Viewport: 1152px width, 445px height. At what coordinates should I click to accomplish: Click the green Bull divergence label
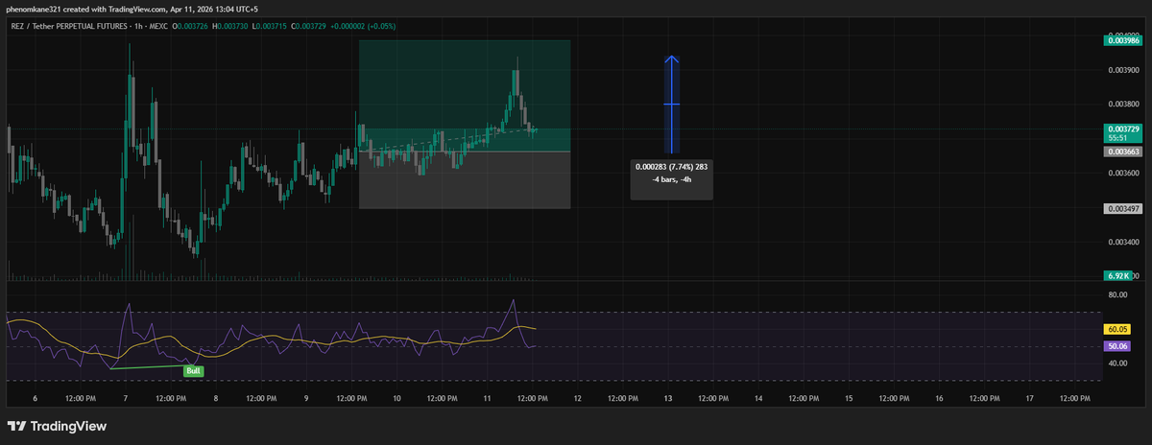194,369
